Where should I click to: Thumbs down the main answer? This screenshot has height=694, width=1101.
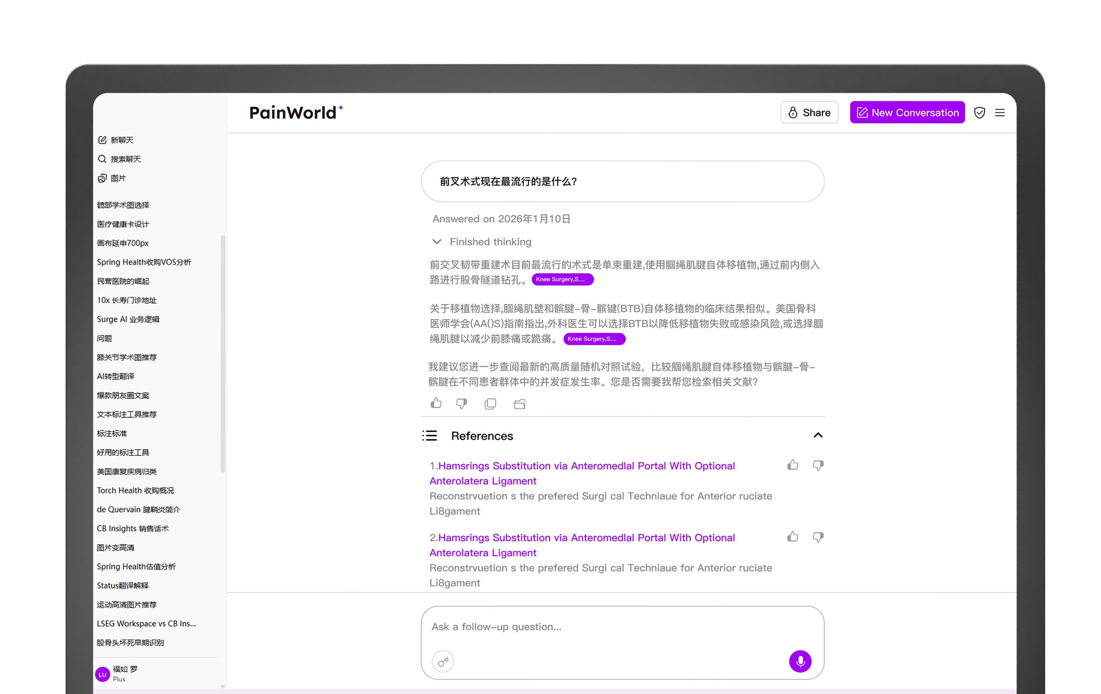tap(461, 403)
